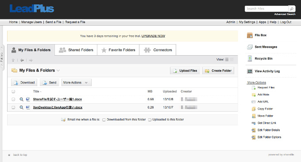The width and height of the screenshot is (301, 162).
Task: Go to Home menu
Action: point(13,22)
